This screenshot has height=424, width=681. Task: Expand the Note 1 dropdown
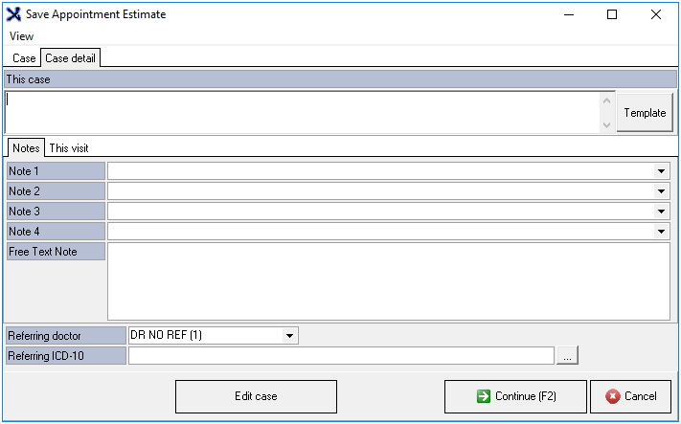[661, 171]
